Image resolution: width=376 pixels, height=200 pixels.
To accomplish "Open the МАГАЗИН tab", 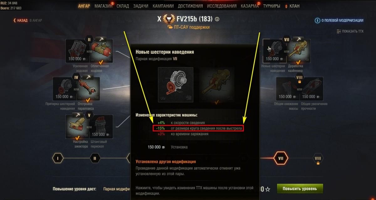I will 103,6.
